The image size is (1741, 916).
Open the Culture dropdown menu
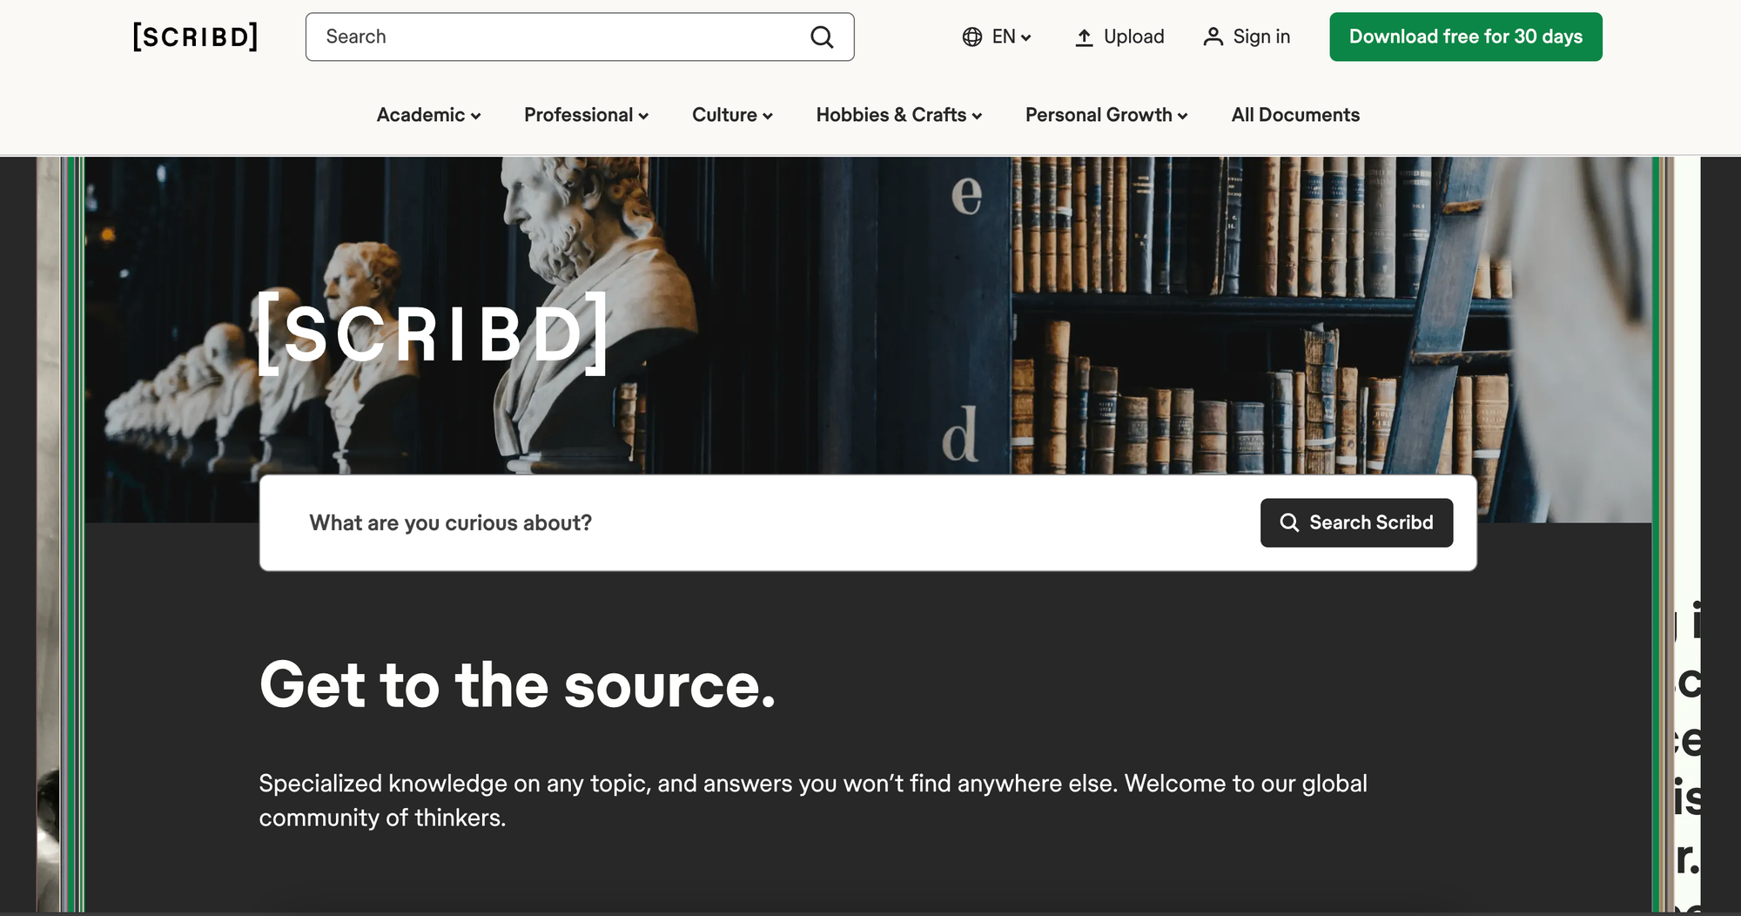pyautogui.click(x=732, y=115)
